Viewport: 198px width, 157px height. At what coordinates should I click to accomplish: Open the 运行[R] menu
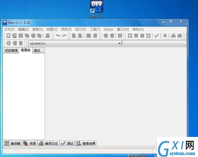[81, 29]
